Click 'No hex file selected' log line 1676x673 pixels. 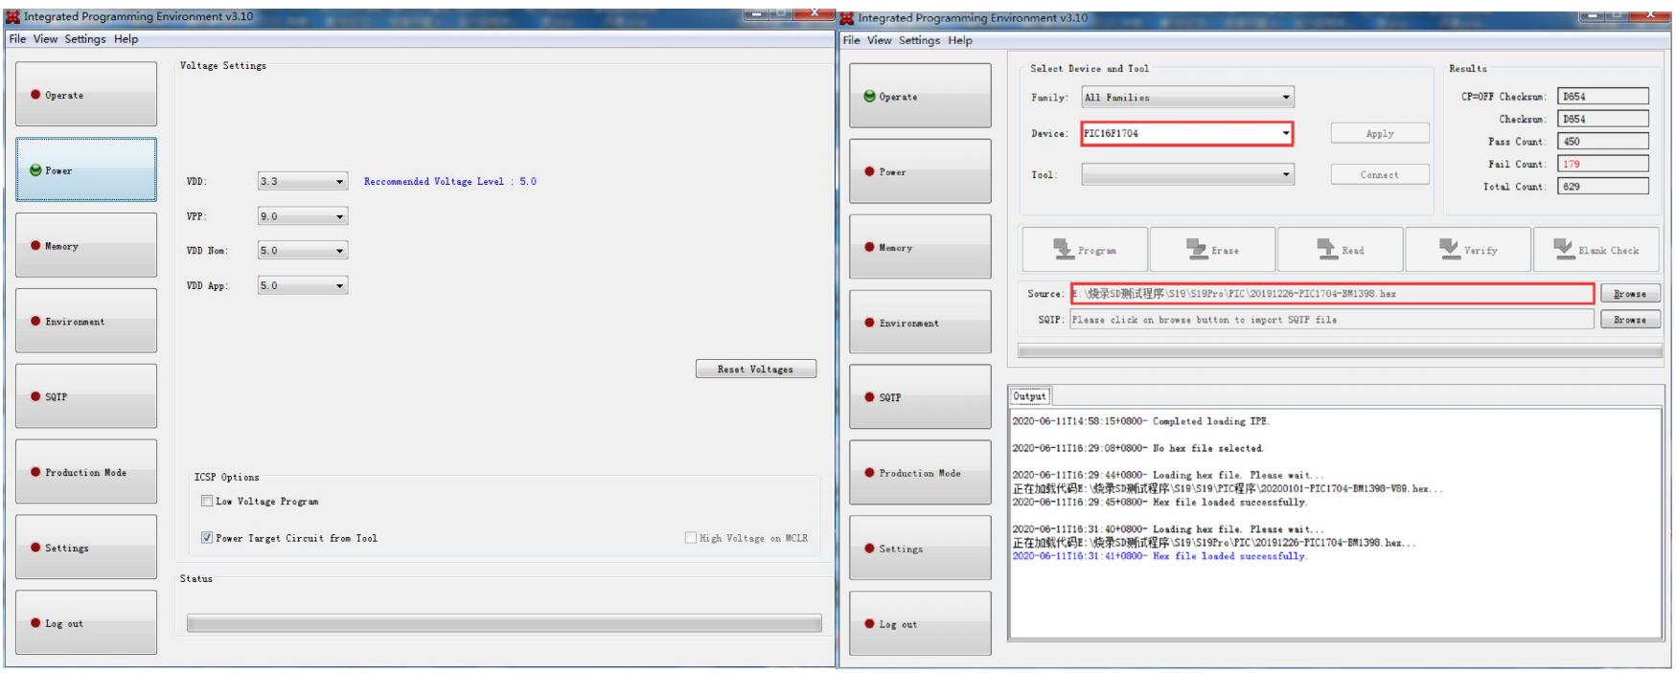pos(1137,448)
